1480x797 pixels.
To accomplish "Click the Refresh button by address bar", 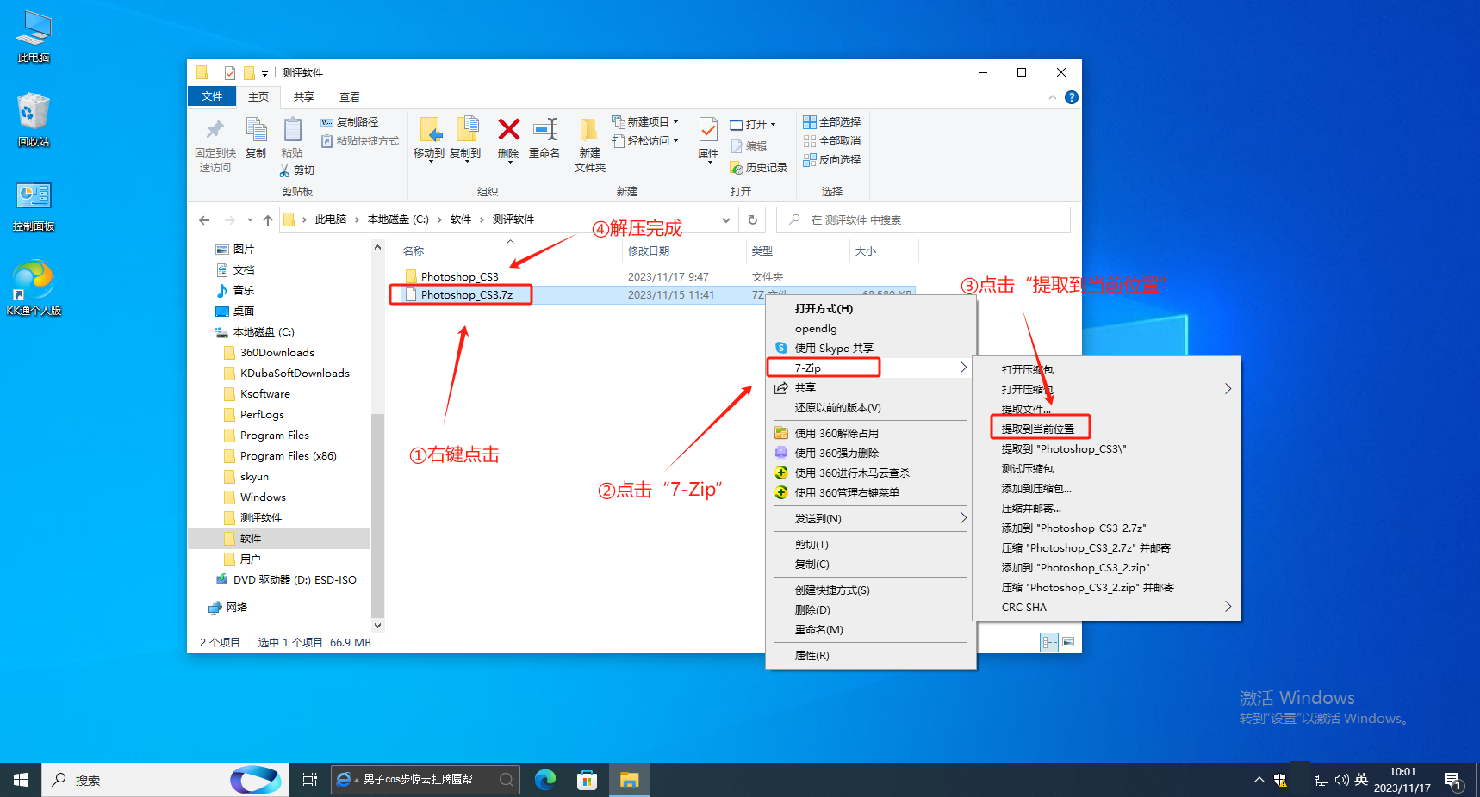I will [753, 220].
